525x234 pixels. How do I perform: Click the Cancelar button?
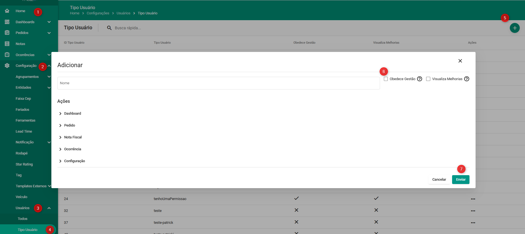[x=439, y=180]
